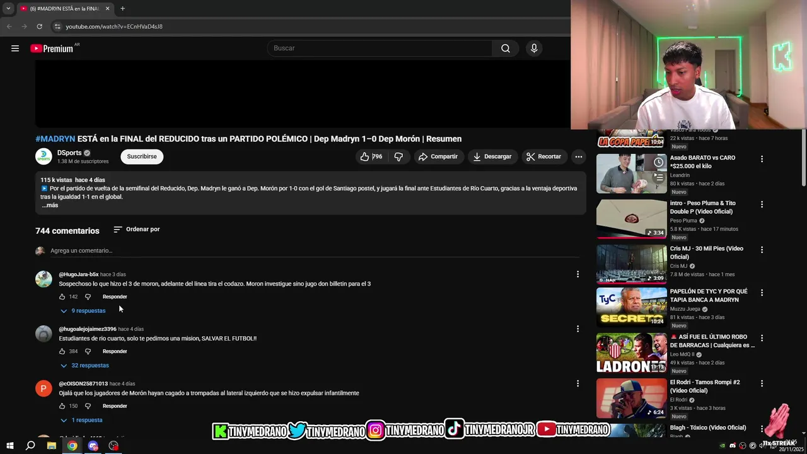Click the search magnifier button
807x454 pixels.
click(506, 49)
